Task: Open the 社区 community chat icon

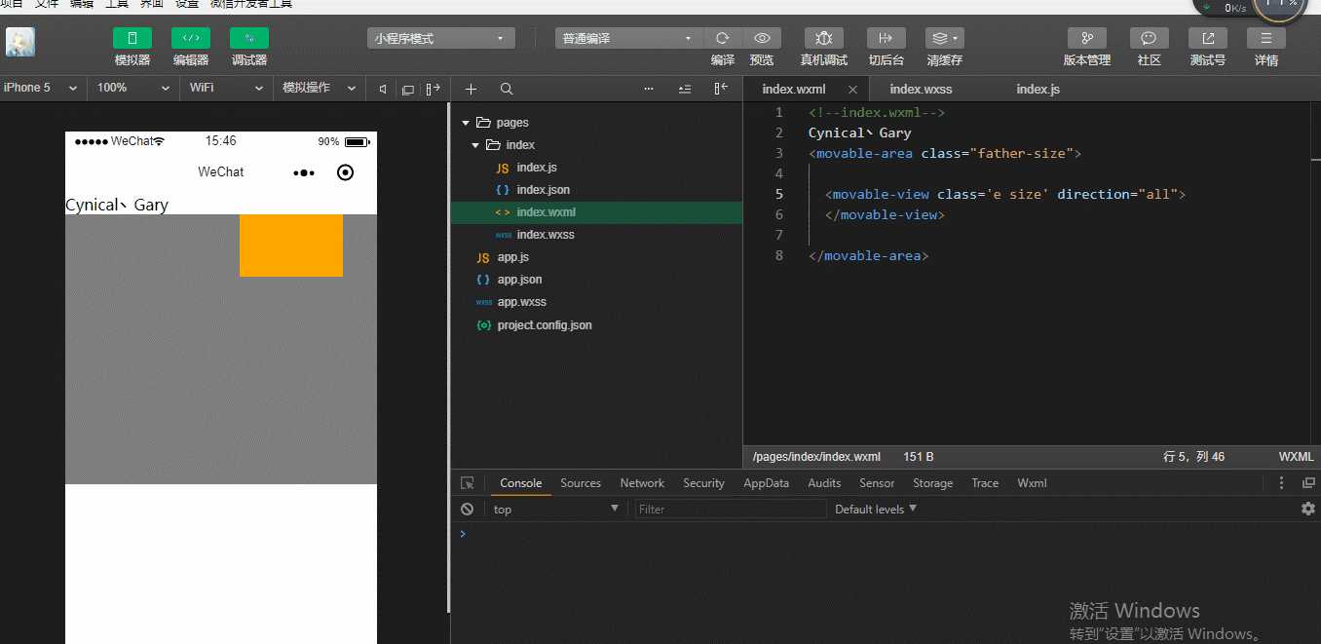Action: click(x=1150, y=38)
